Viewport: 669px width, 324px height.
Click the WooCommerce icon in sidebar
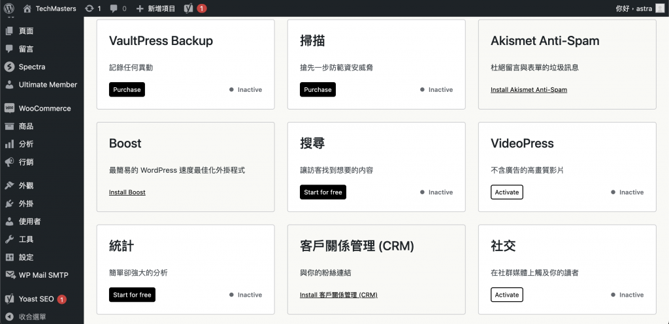[x=9, y=108]
